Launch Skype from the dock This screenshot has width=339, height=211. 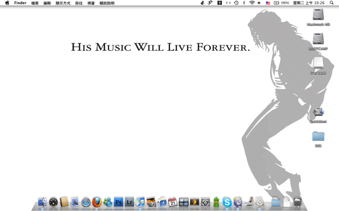227,202
